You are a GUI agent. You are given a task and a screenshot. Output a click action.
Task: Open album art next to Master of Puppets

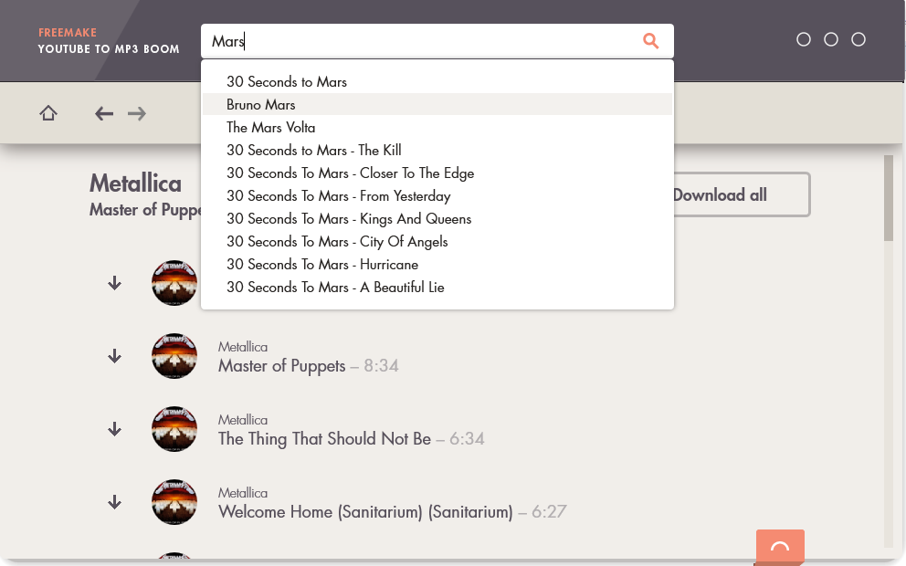pyautogui.click(x=174, y=356)
